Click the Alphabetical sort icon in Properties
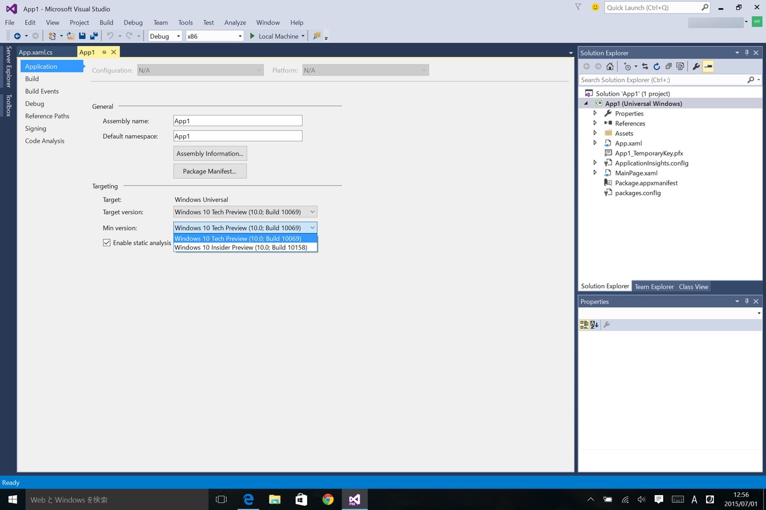766x510 pixels. [x=594, y=325]
